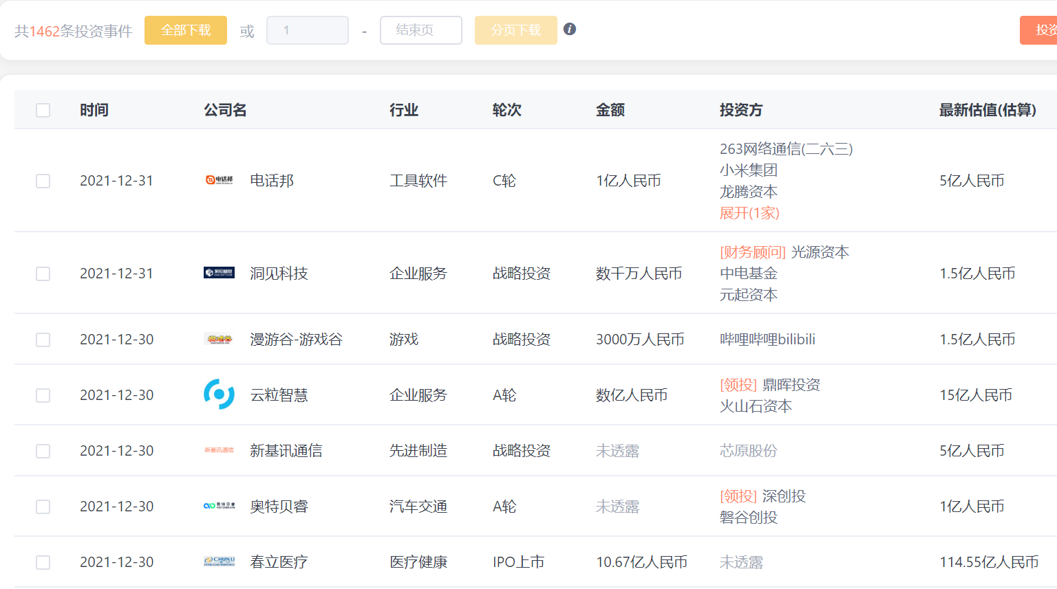Click investor 鼎晖投资
Screen dimensions: 1057x589
[x=791, y=385]
